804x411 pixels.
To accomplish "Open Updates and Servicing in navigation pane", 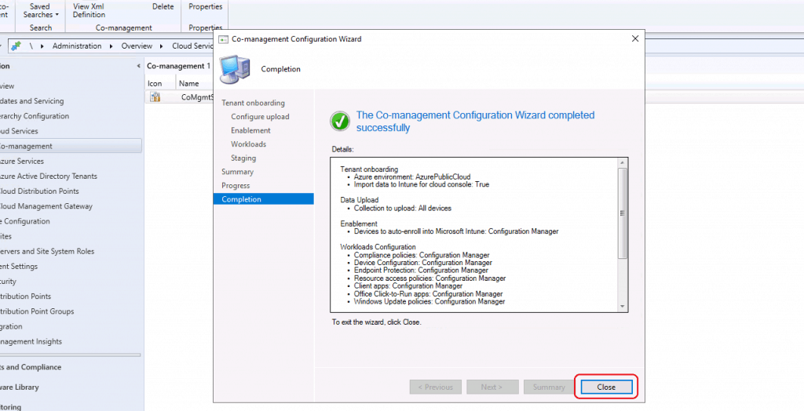I will pyautogui.click(x=31, y=101).
